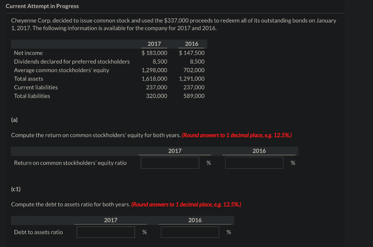
Task: Select the Dividends declared for preferred stockholders label
Action: (71, 61)
